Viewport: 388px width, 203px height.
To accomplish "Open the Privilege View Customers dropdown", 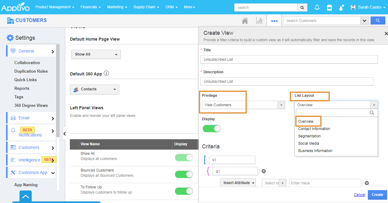I will (243, 105).
